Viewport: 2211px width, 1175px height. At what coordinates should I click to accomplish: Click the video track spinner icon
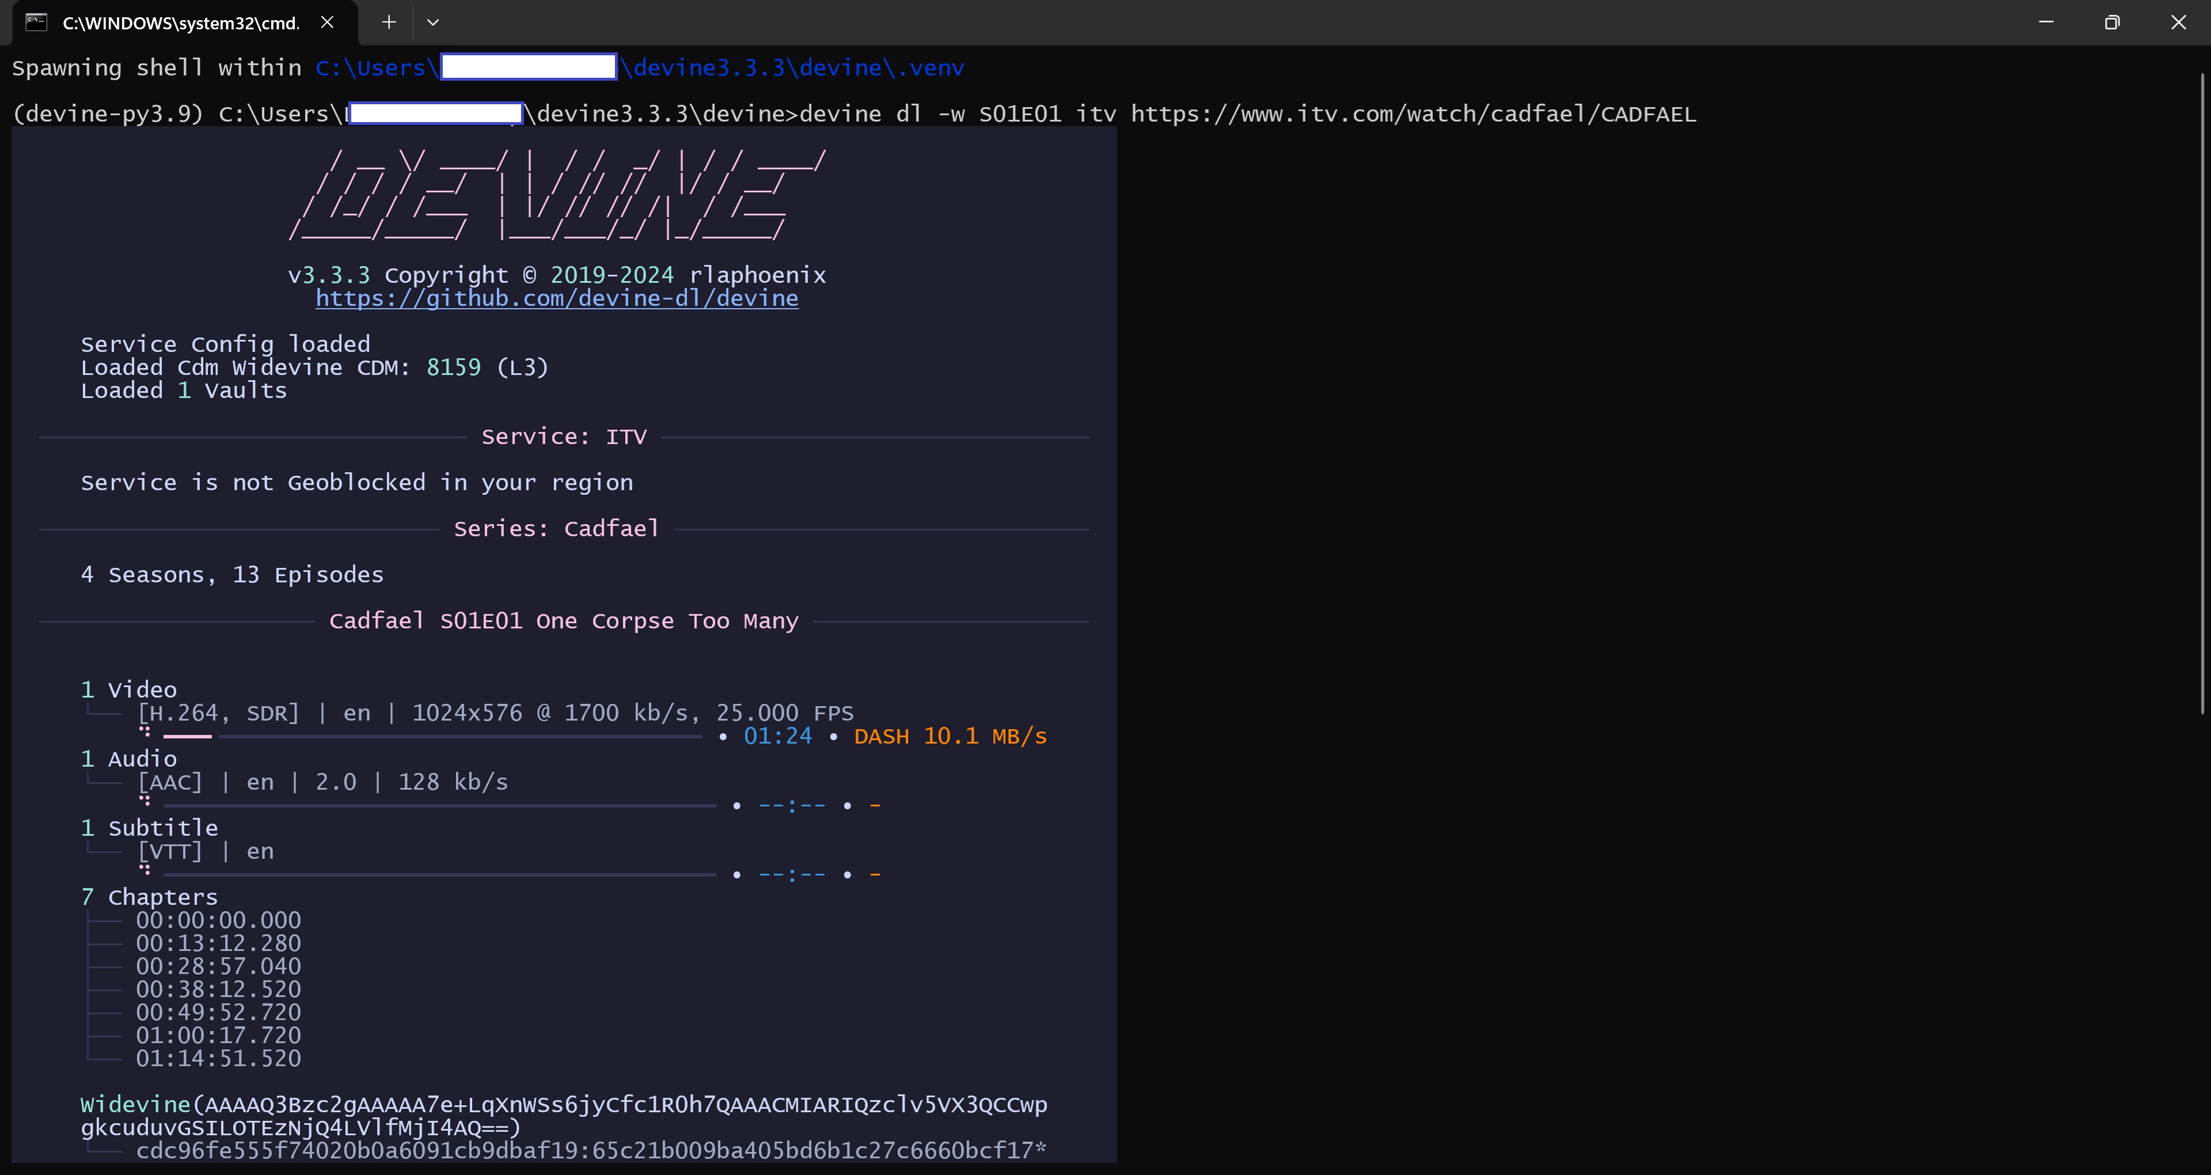(145, 731)
